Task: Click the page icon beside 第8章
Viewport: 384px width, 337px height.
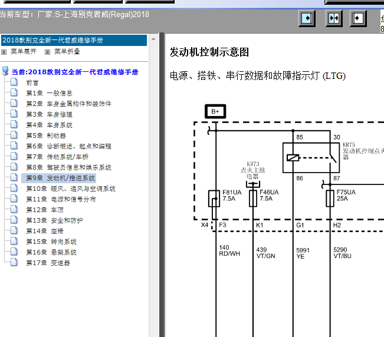Action: point(14,167)
